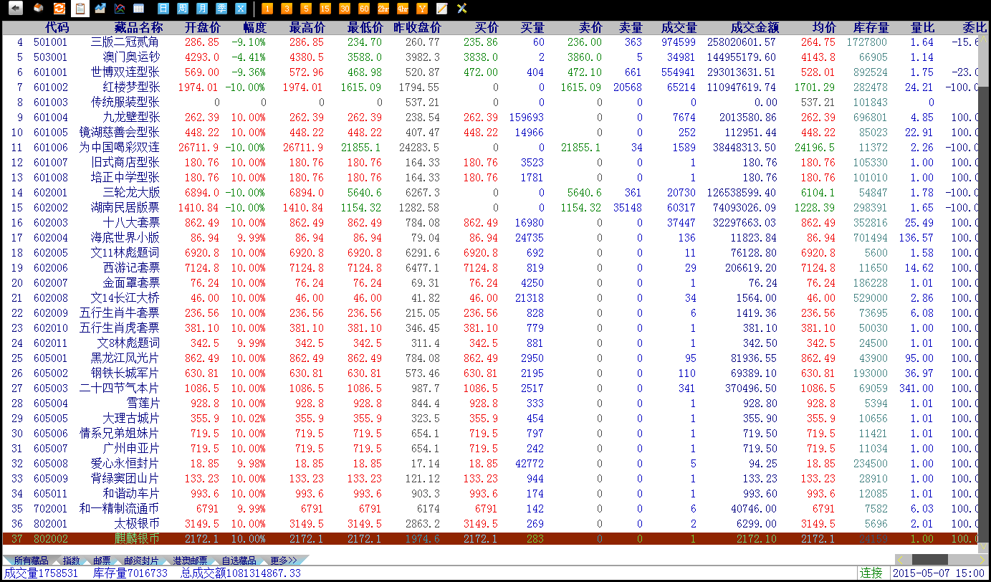This screenshot has height=582, width=991.
Task: Open the notepad edit icon
Action: point(442,9)
